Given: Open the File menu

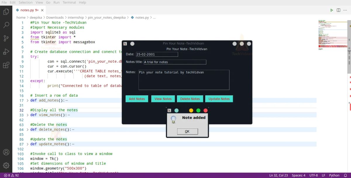Looking at the screenshot, I should (4, 2).
